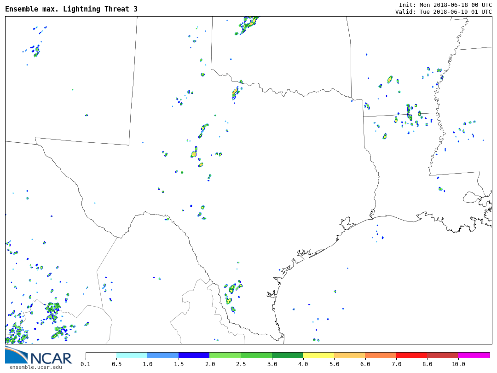Screen dimensions: 497x373
Task: Click the dark green 3.0–4.0 colorbar segment
Action: [x=288, y=355]
